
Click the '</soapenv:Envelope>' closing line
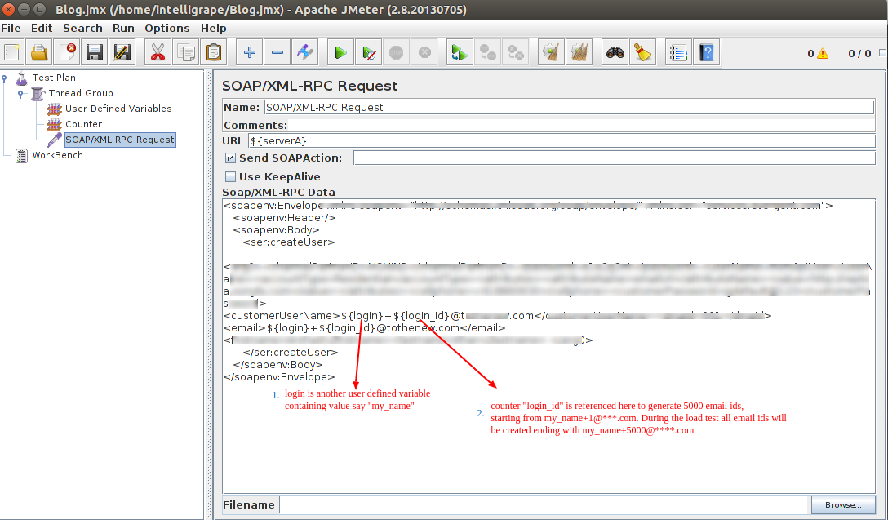point(279,377)
